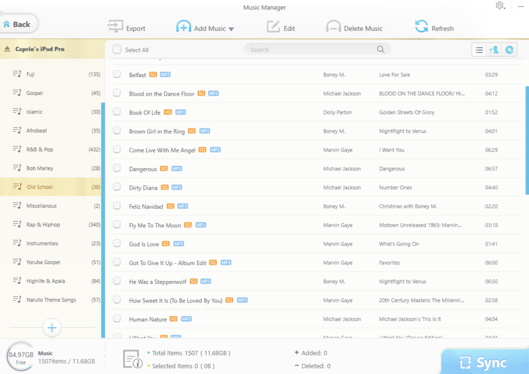Minimize the Music Manager window
529x374 pixels.
click(521, 6)
